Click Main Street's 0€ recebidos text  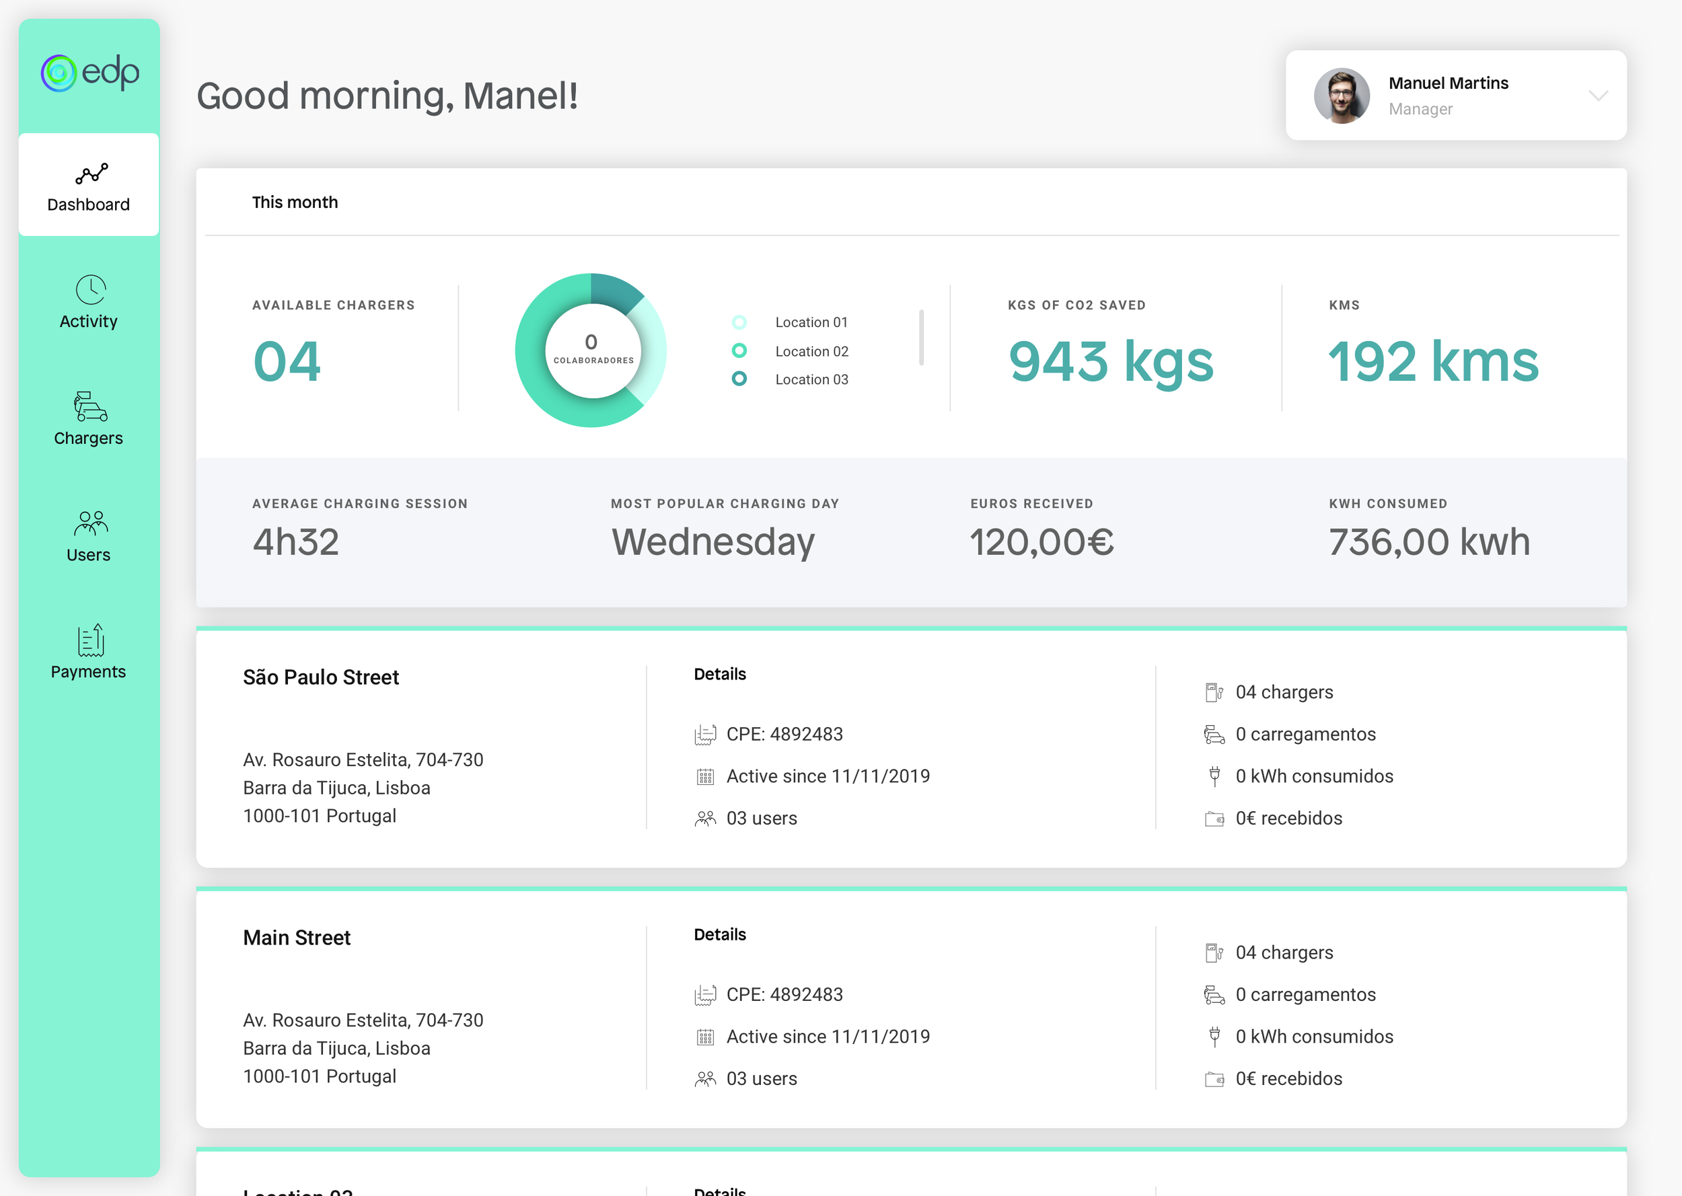pyautogui.click(x=1288, y=1080)
